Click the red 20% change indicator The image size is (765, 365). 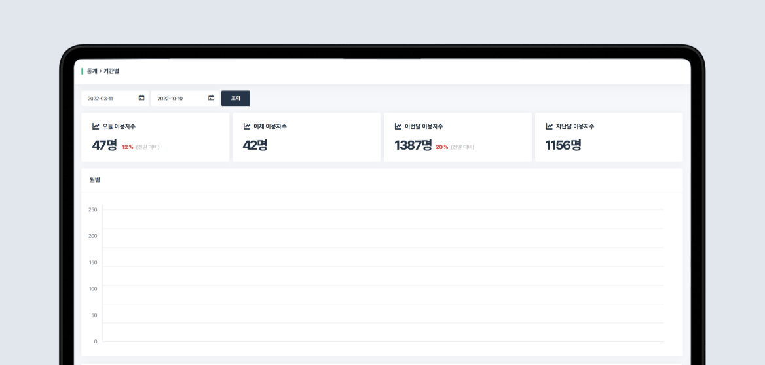[x=441, y=147]
